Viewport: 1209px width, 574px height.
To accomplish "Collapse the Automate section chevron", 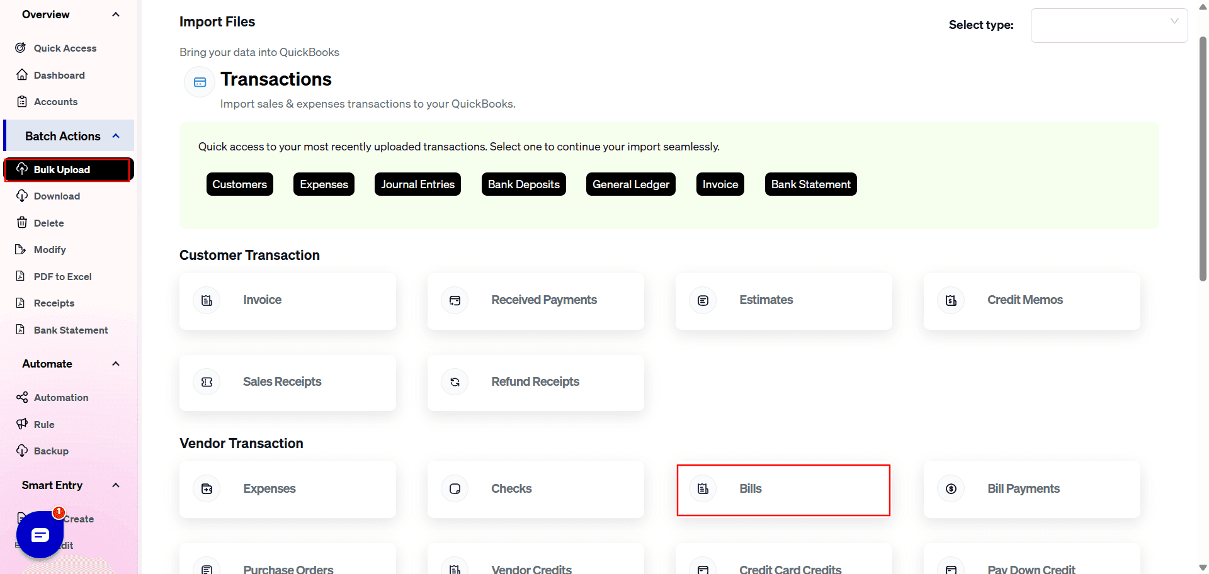I will (x=116, y=364).
